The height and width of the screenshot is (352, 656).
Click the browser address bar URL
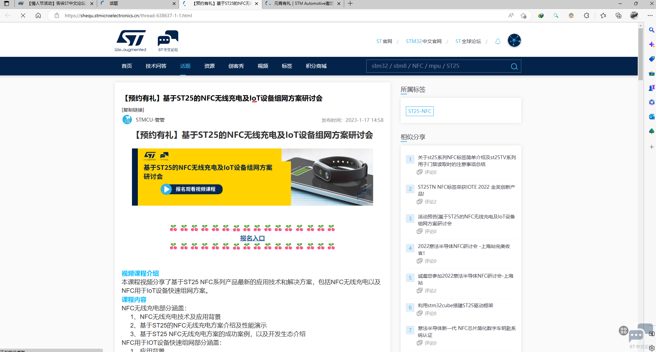128,15
